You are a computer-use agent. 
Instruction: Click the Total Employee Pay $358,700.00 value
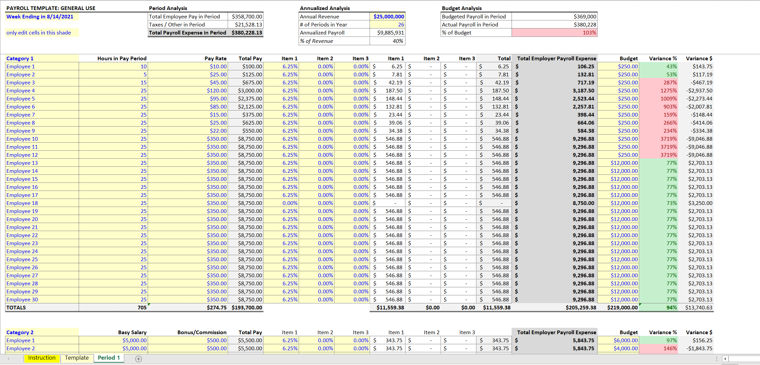click(x=245, y=16)
